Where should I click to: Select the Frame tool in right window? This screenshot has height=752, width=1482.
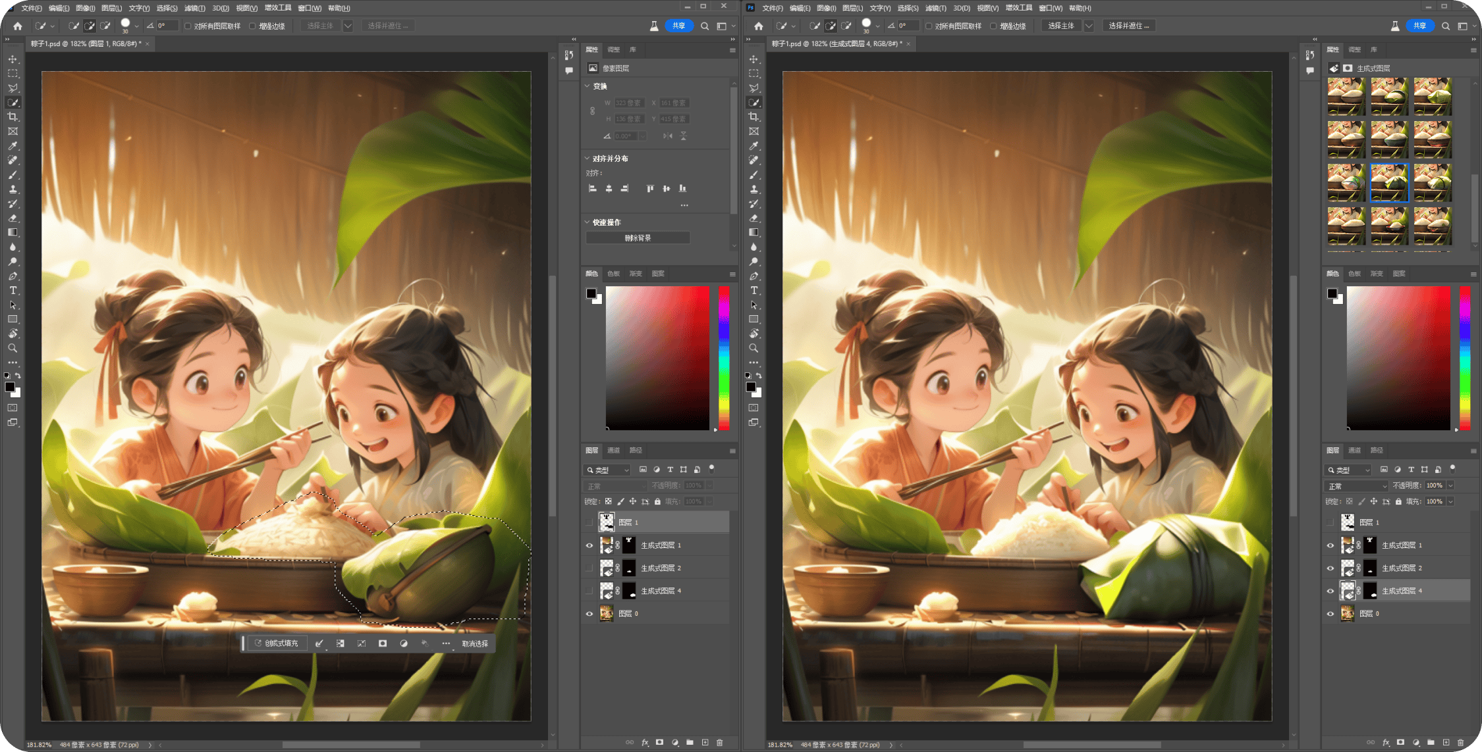(x=754, y=132)
